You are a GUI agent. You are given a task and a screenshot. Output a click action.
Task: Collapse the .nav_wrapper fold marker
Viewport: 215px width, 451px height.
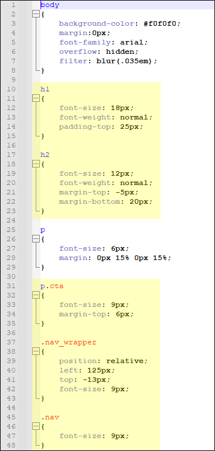[36, 351]
